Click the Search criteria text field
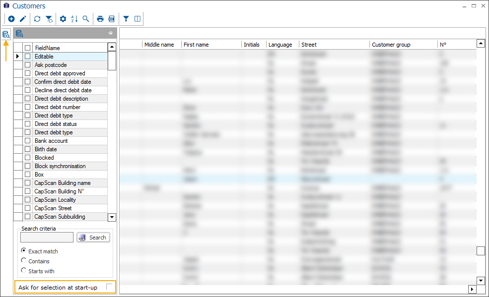Screen dimensions: 489x297 point(47,238)
